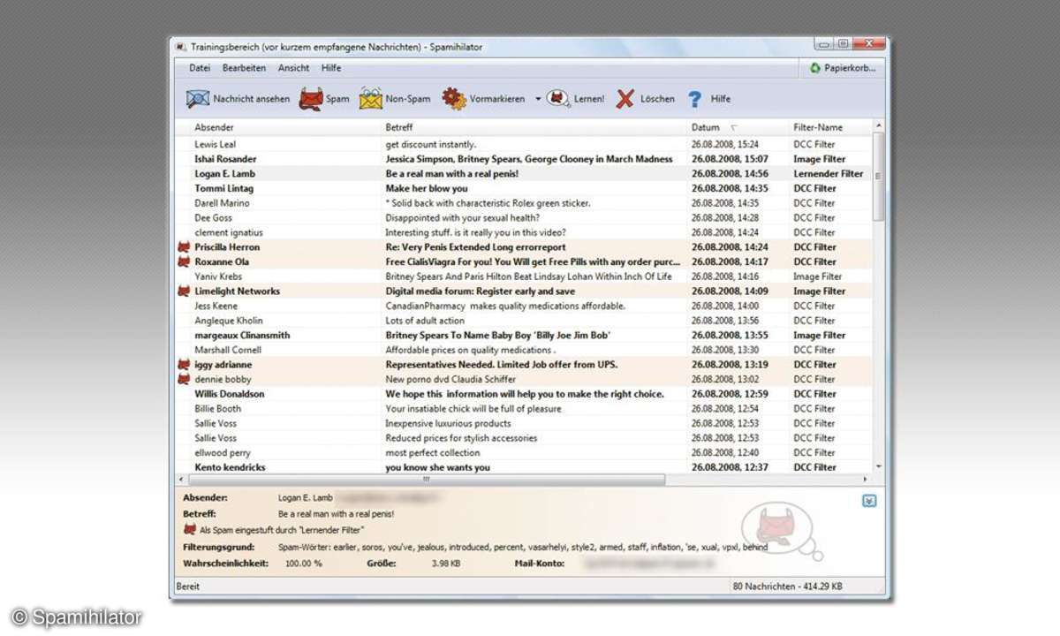Click the spam icon beside Limelight Networks
The width and height of the screenshot is (1060, 636).
pyautogui.click(x=184, y=291)
